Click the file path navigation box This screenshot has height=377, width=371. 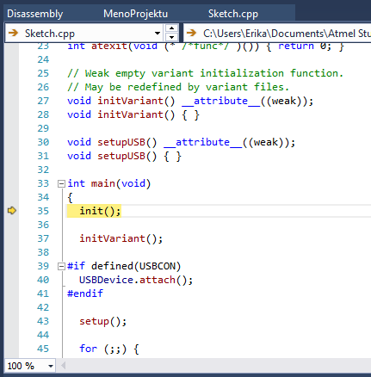pos(277,34)
